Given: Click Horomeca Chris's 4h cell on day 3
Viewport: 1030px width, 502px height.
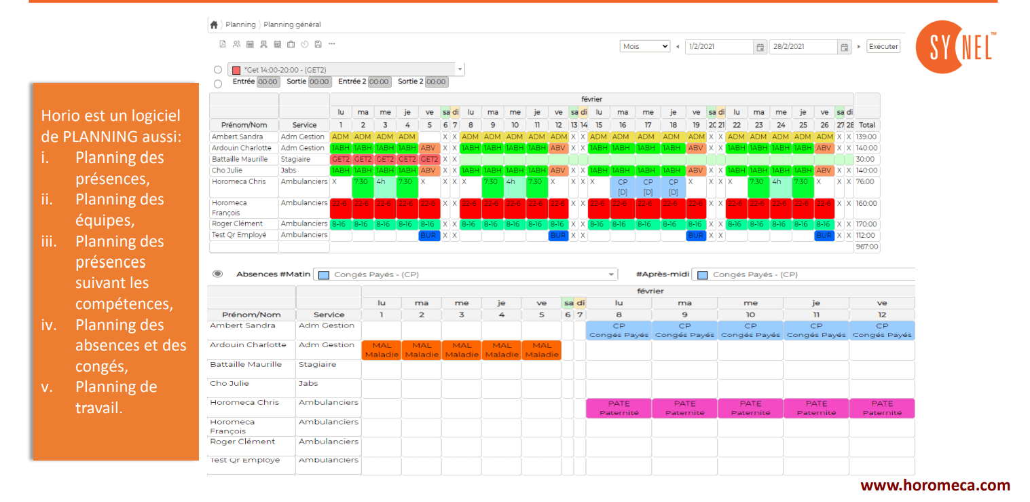Looking at the screenshot, I should pyautogui.click(x=385, y=187).
